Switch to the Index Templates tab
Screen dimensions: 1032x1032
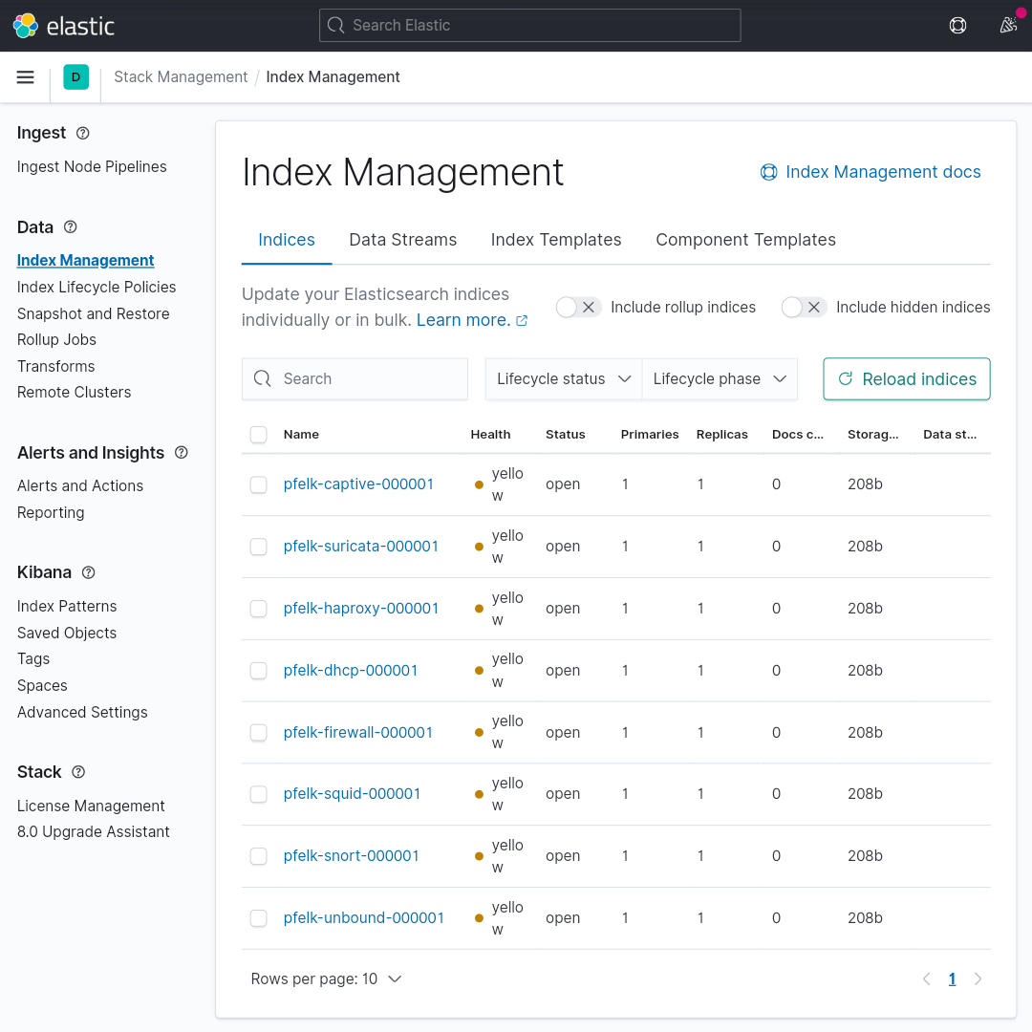pyautogui.click(x=556, y=240)
